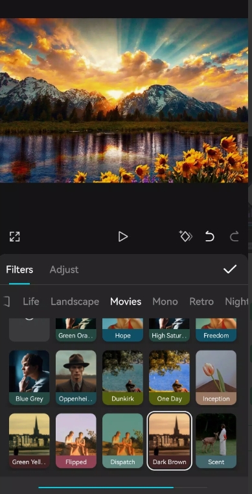Open fullscreen preview with the expand icon
Viewport: 252px width, 494px height.
coord(14,236)
